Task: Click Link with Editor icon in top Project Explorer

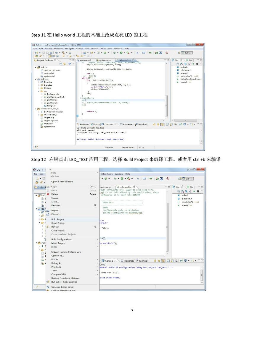Action: pos(64,64)
